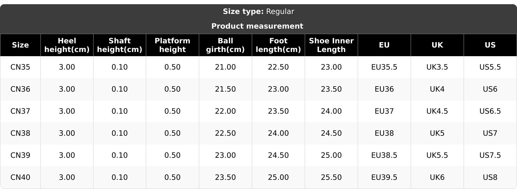The width and height of the screenshot is (517, 189).
Task: Click the CN36 row label
Action: [20, 89]
